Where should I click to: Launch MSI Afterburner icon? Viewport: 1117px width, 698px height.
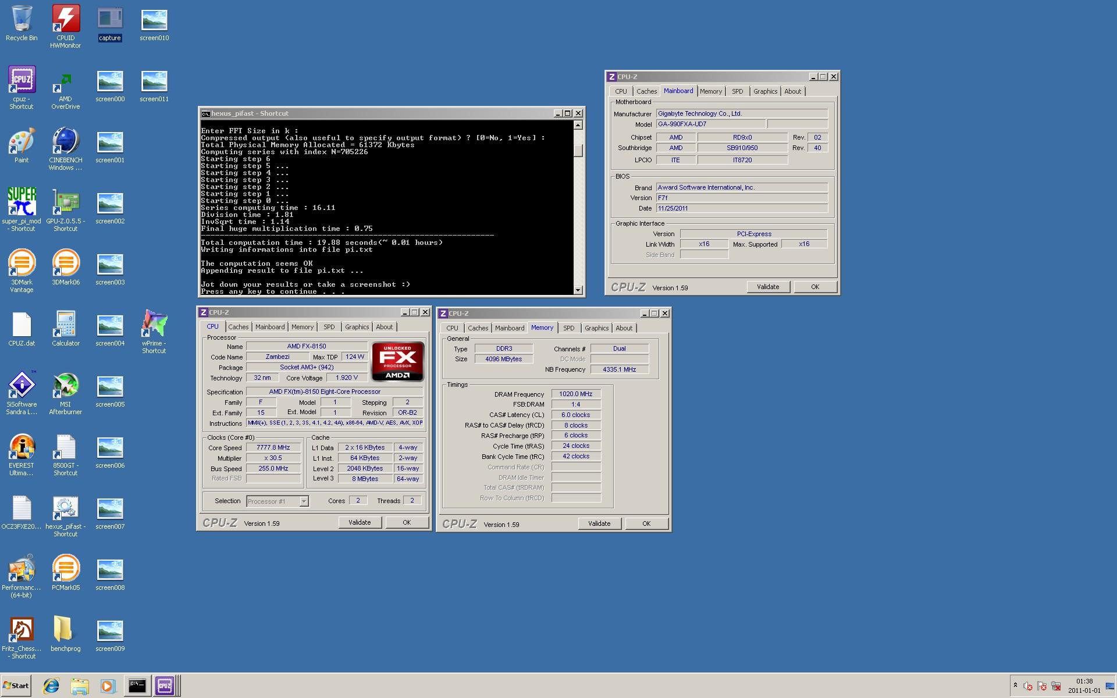click(x=66, y=393)
